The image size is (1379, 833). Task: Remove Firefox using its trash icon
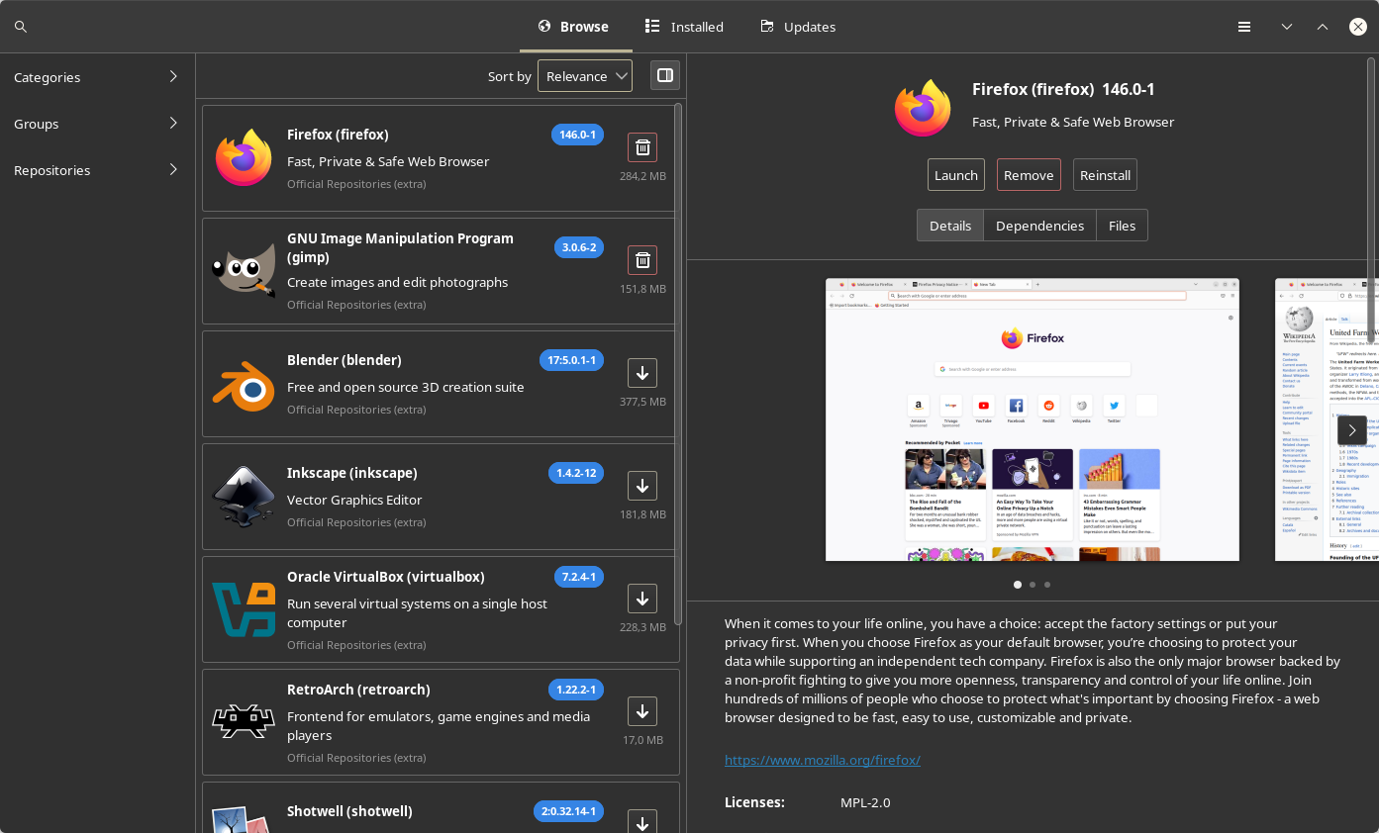[641, 146]
